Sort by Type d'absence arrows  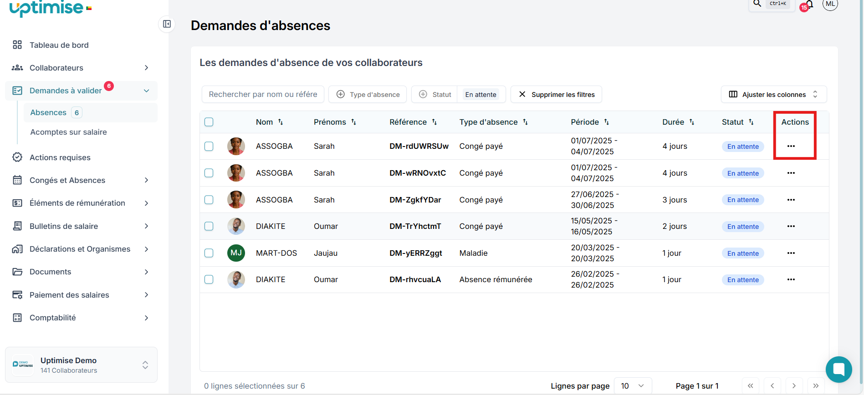(525, 122)
